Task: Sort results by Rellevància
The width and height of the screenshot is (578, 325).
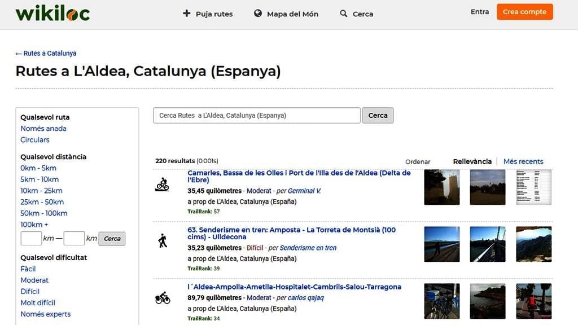Action: [x=472, y=161]
